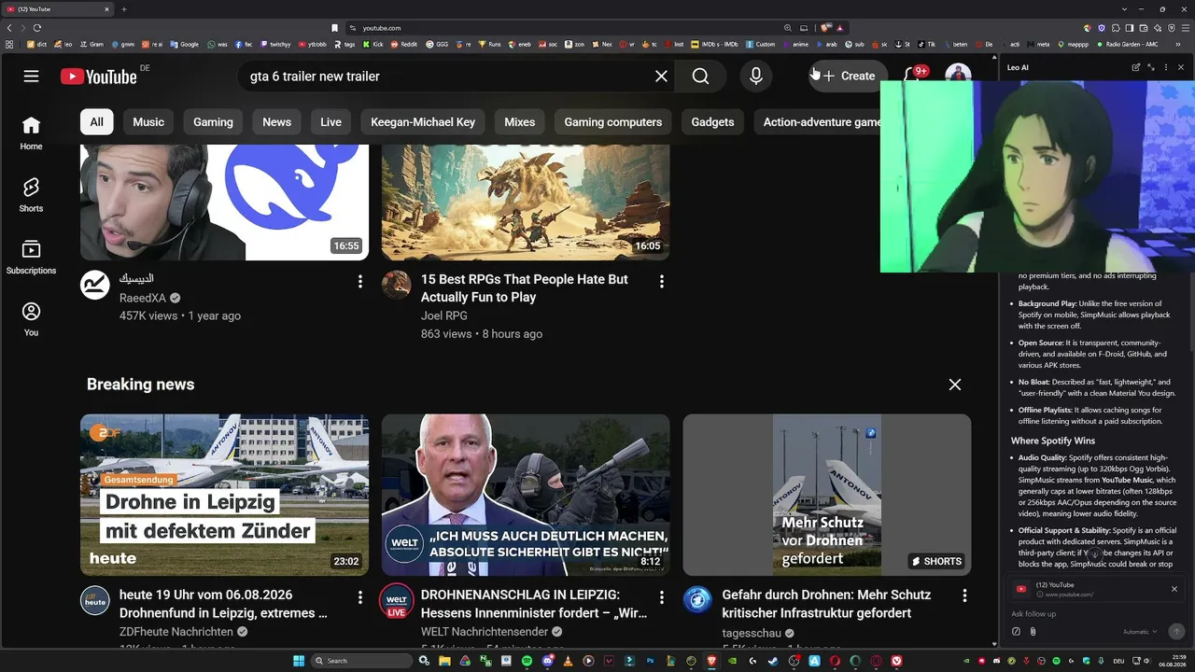Start a new chat in Leo AI
The width and height of the screenshot is (1195, 672).
(x=1135, y=67)
